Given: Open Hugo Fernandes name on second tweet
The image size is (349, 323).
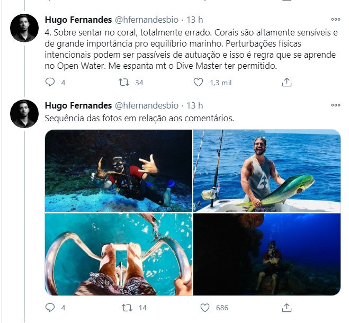Looking at the screenshot, I should [78, 105].
